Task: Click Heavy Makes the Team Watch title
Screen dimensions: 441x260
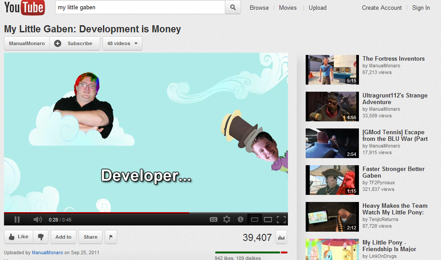Action: click(x=395, y=209)
